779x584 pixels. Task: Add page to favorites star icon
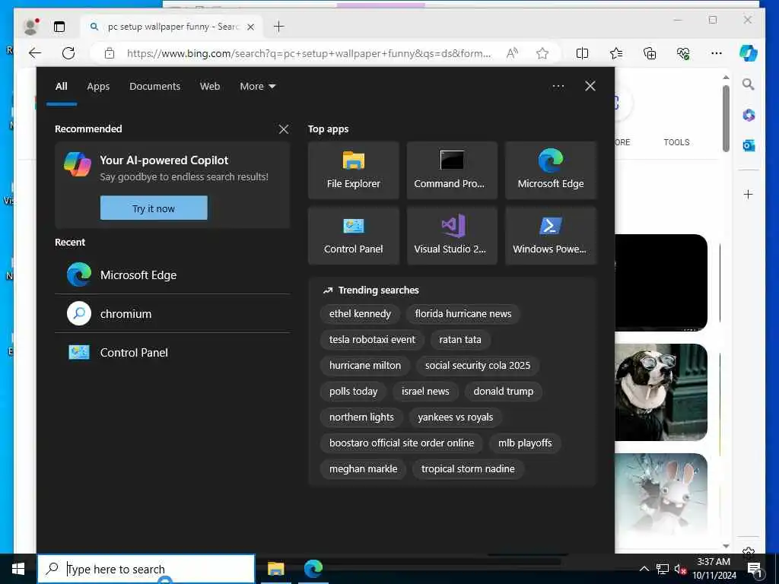coord(542,53)
